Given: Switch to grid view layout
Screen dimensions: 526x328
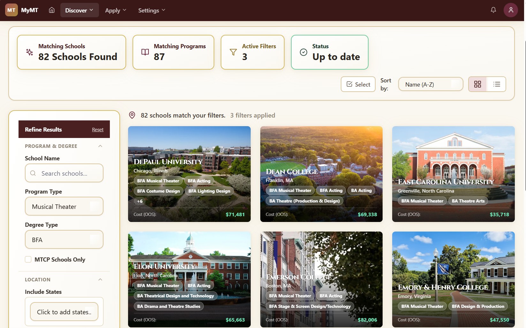Looking at the screenshot, I should tap(477, 84).
